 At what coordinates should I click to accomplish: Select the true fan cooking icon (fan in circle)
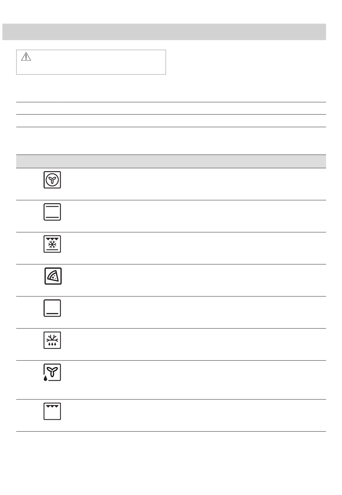[x=52, y=180]
